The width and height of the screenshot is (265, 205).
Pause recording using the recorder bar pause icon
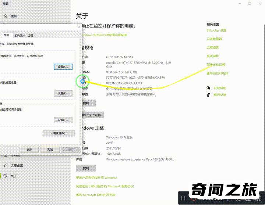(183, 198)
